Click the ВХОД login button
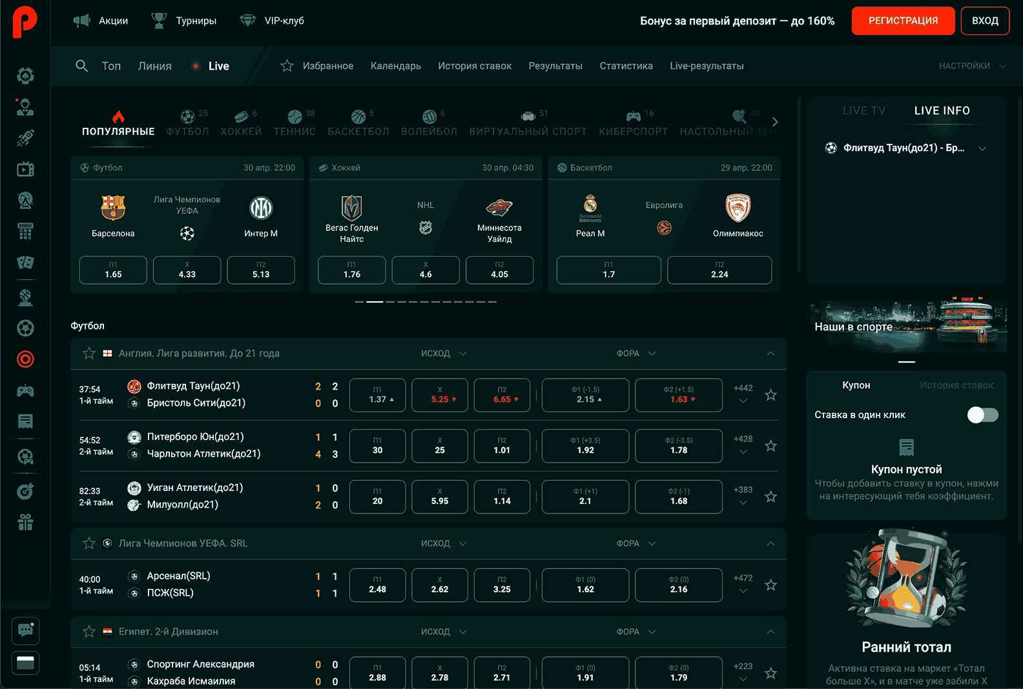1023x689 pixels. (x=985, y=21)
